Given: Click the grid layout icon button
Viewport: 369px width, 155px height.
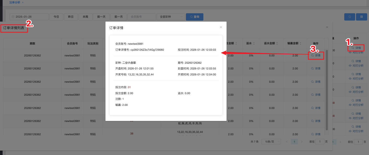Looking at the screenshot, I should [361, 17].
